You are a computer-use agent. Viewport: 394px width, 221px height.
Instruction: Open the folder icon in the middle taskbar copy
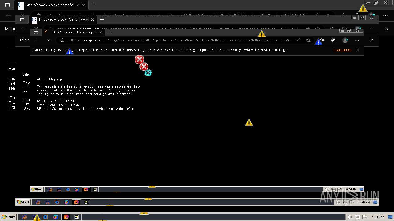(47, 202)
